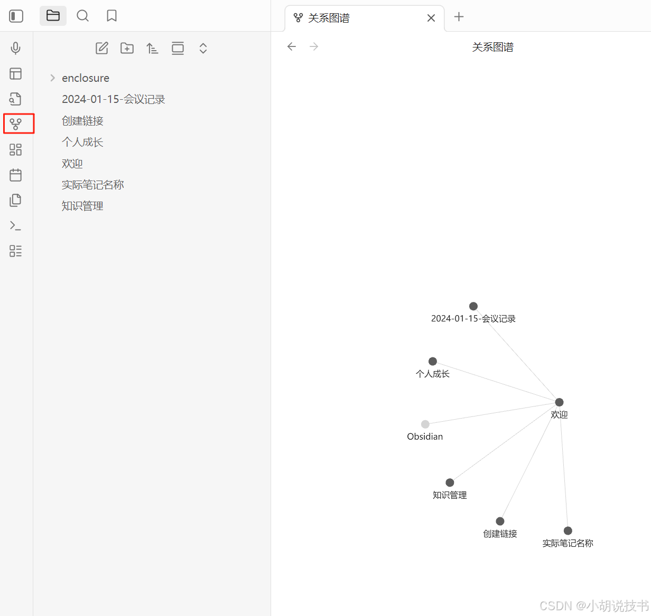The height and width of the screenshot is (616, 651).
Task: Open note 个人成长 in file list
Action: (x=82, y=142)
